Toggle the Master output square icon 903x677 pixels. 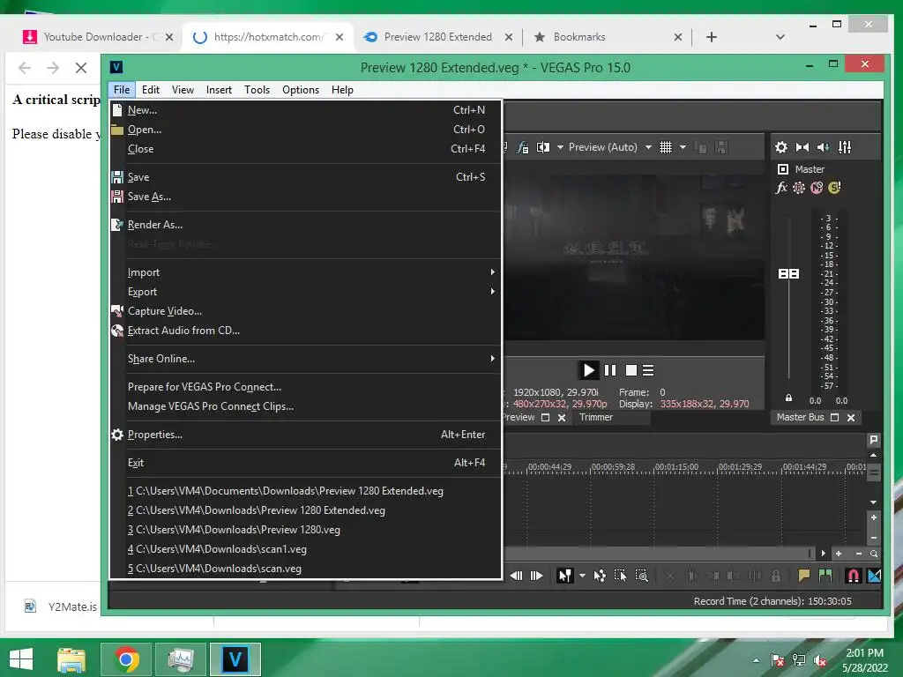[783, 169]
